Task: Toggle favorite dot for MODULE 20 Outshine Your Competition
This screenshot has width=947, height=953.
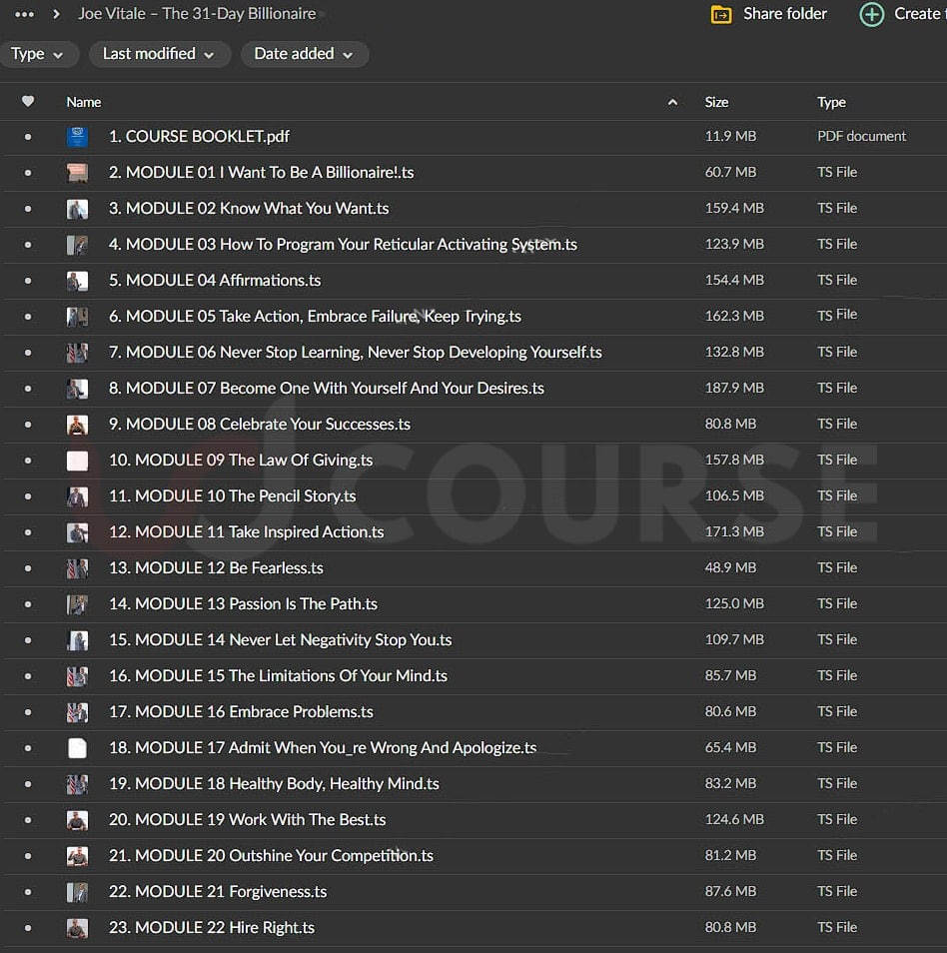Action: point(28,856)
